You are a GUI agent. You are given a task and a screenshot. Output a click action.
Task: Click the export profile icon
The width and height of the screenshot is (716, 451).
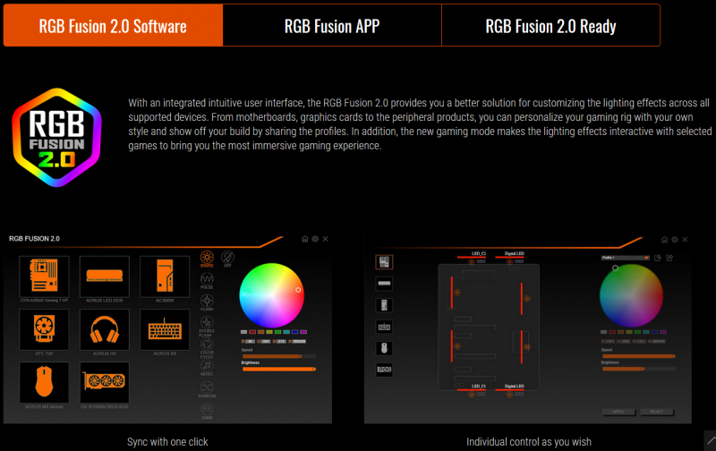(x=669, y=258)
